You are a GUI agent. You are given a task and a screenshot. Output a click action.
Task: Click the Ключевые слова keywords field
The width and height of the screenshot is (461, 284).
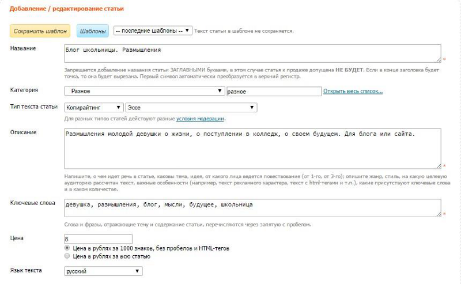(252, 208)
